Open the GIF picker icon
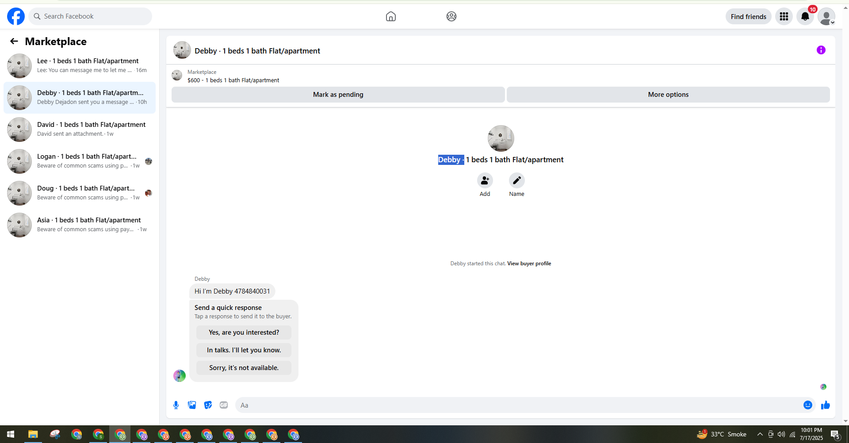Image resolution: width=849 pixels, height=443 pixels. tap(224, 405)
